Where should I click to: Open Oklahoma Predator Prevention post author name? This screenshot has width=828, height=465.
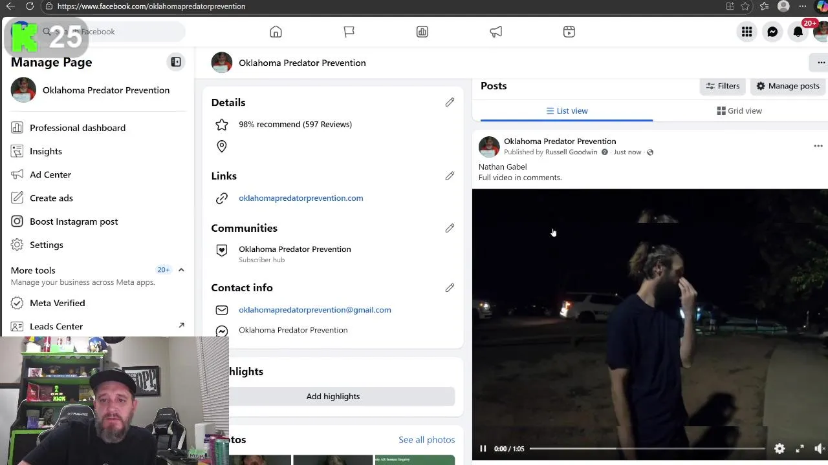(x=560, y=141)
